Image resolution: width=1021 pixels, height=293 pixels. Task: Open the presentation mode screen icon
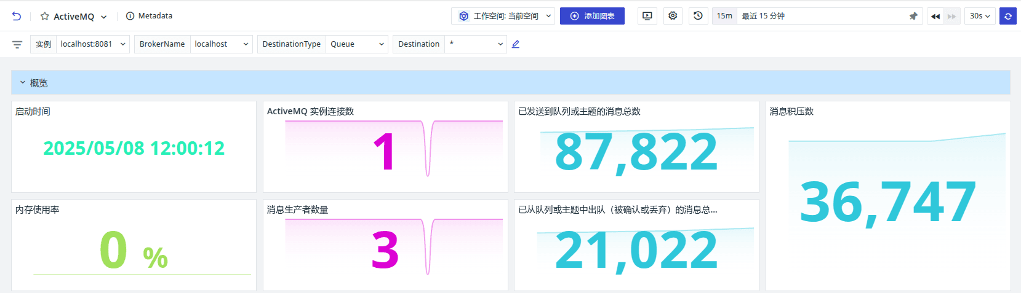click(647, 16)
